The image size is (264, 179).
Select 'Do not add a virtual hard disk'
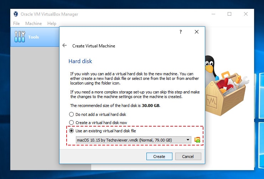pos(72,114)
